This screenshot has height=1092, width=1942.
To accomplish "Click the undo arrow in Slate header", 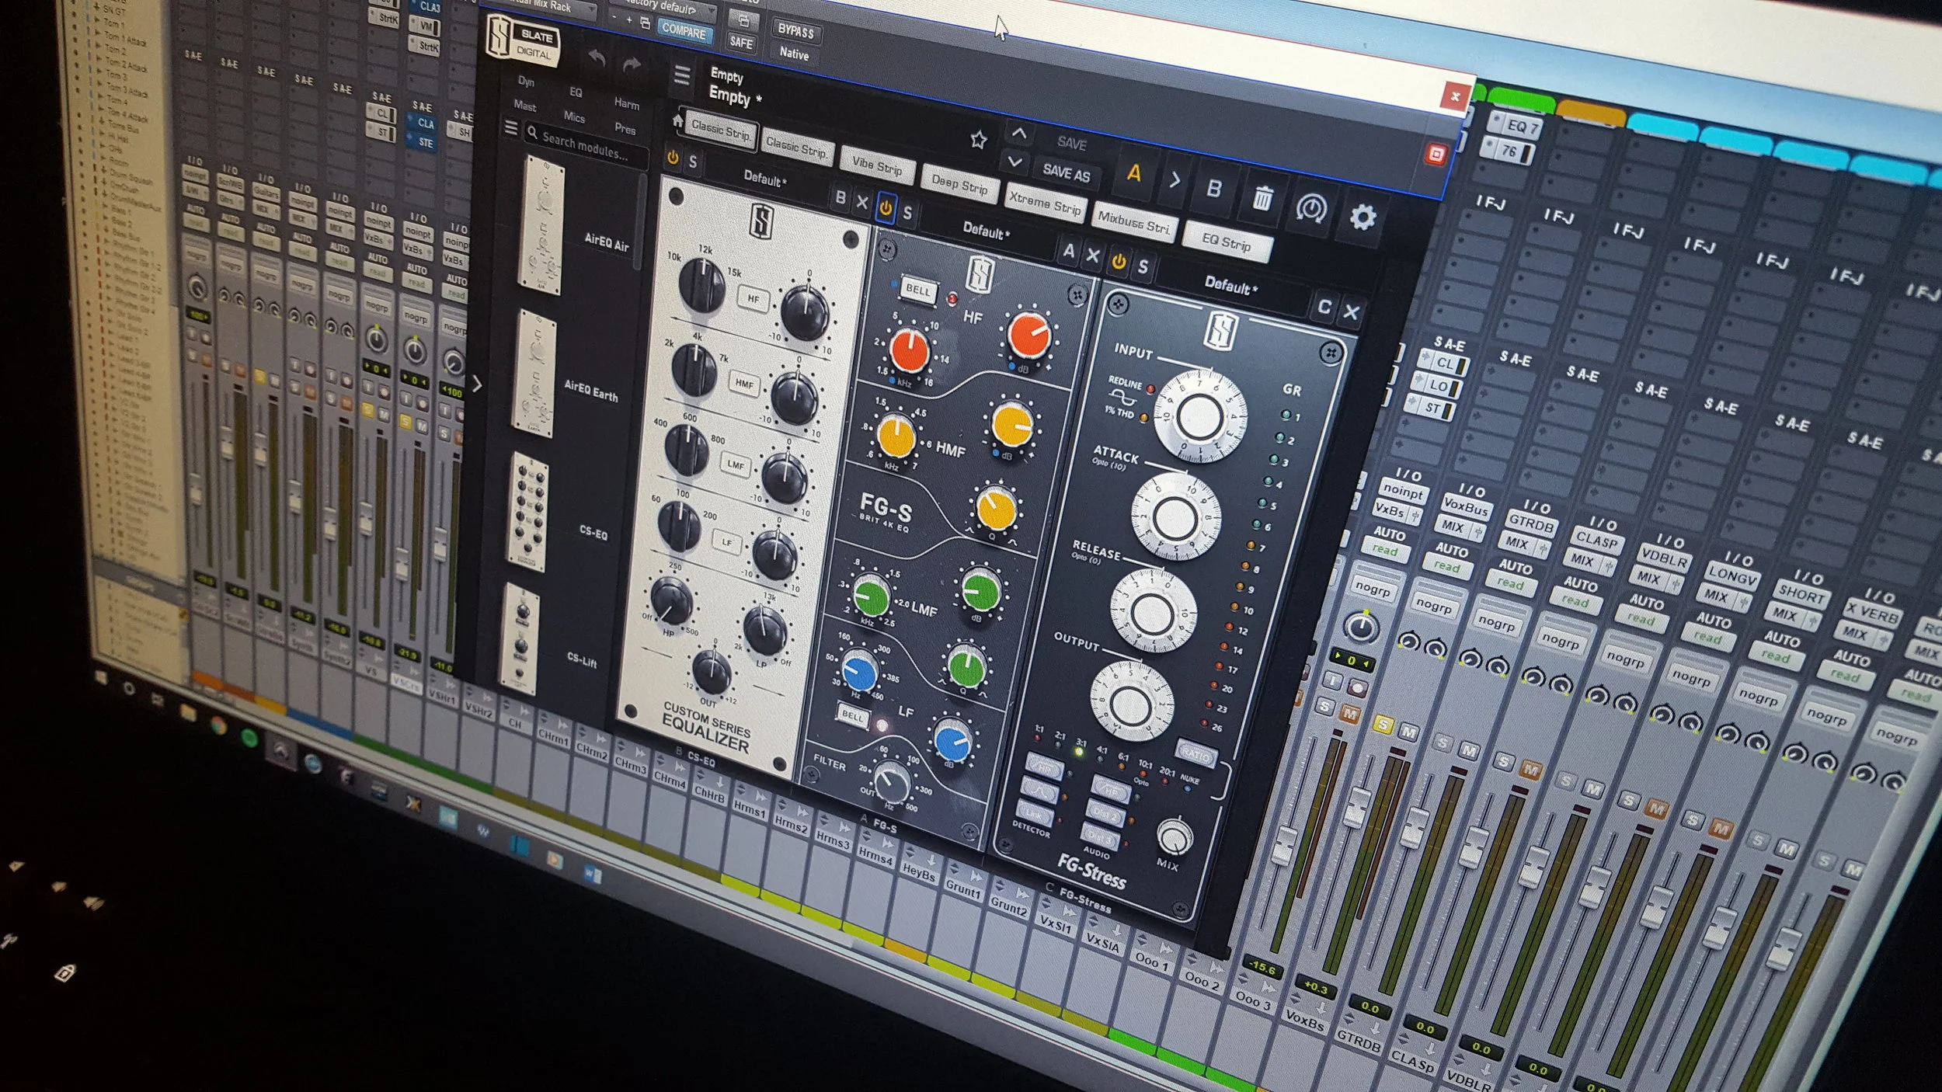I will [x=597, y=59].
